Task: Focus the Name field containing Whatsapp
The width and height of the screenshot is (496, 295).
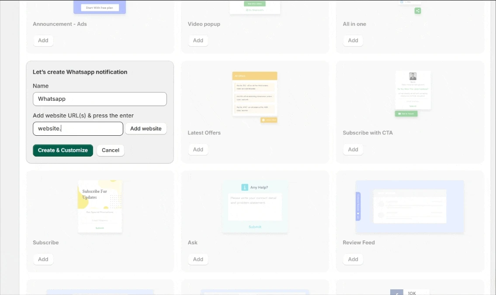Action: tap(100, 99)
